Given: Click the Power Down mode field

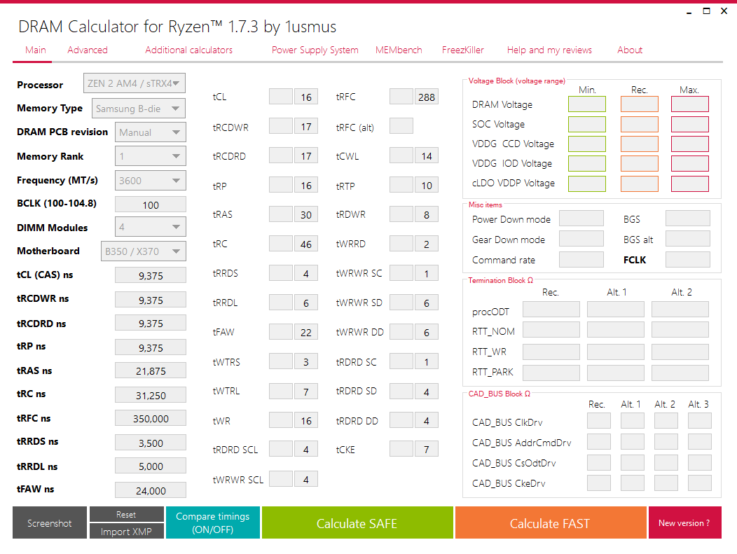Looking at the screenshot, I should click(x=581, y=219).
